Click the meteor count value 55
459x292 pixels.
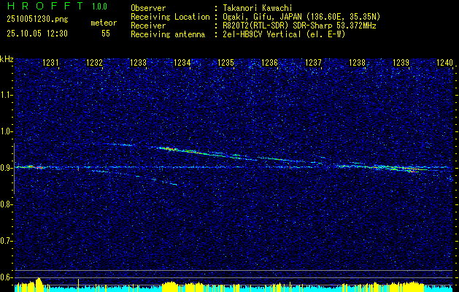pos(106,34)
